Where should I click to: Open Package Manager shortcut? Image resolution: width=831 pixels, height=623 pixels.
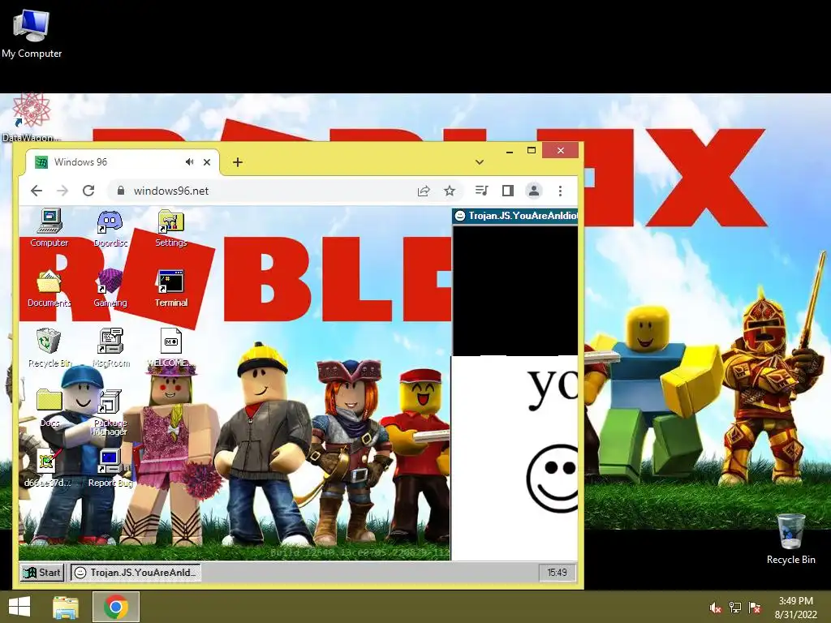click(x=110, y=412)
